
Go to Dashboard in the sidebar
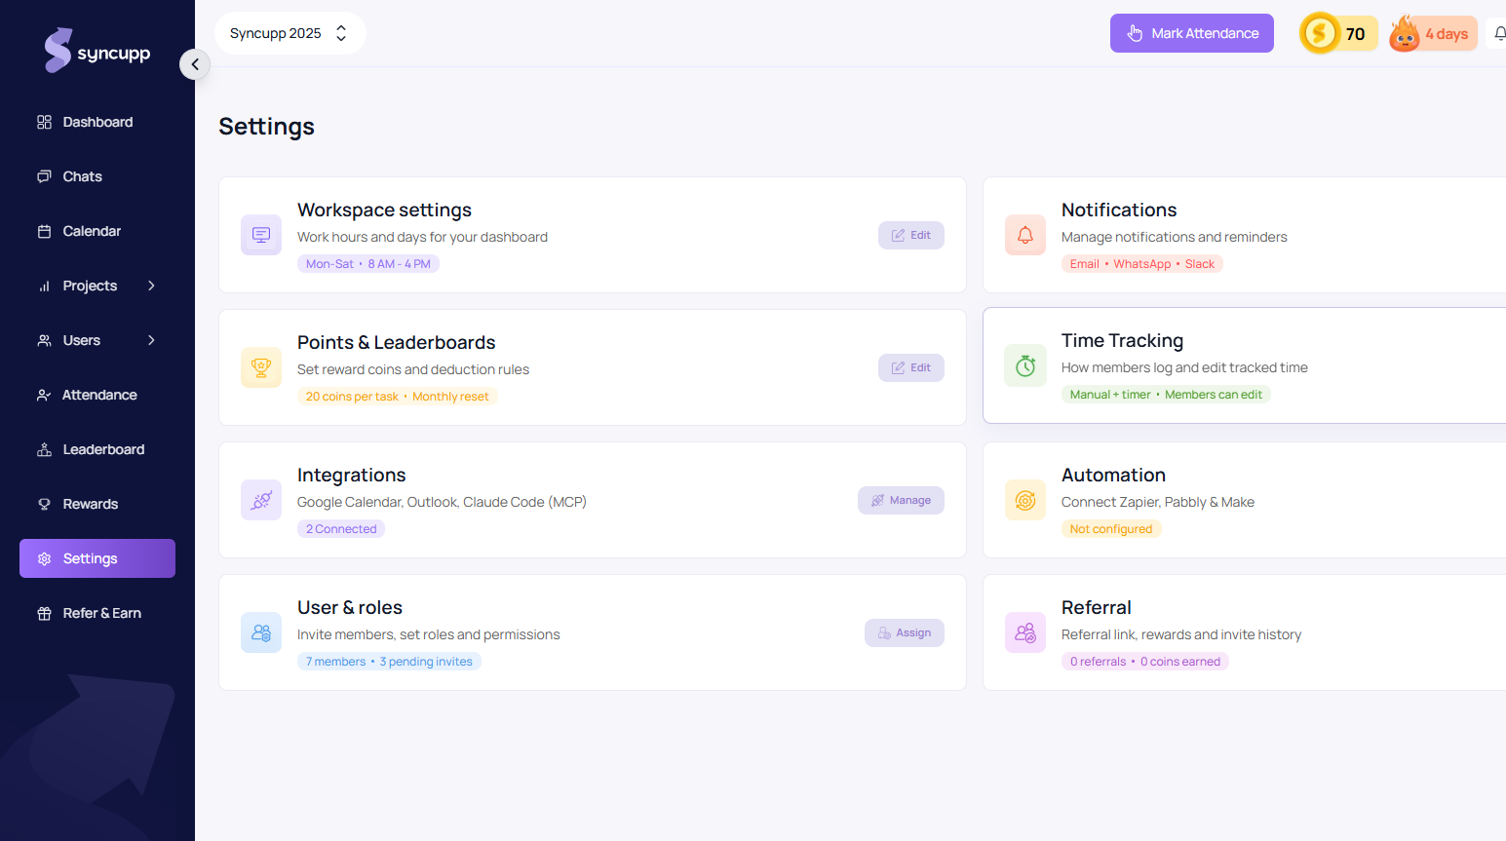click(97, 122)
